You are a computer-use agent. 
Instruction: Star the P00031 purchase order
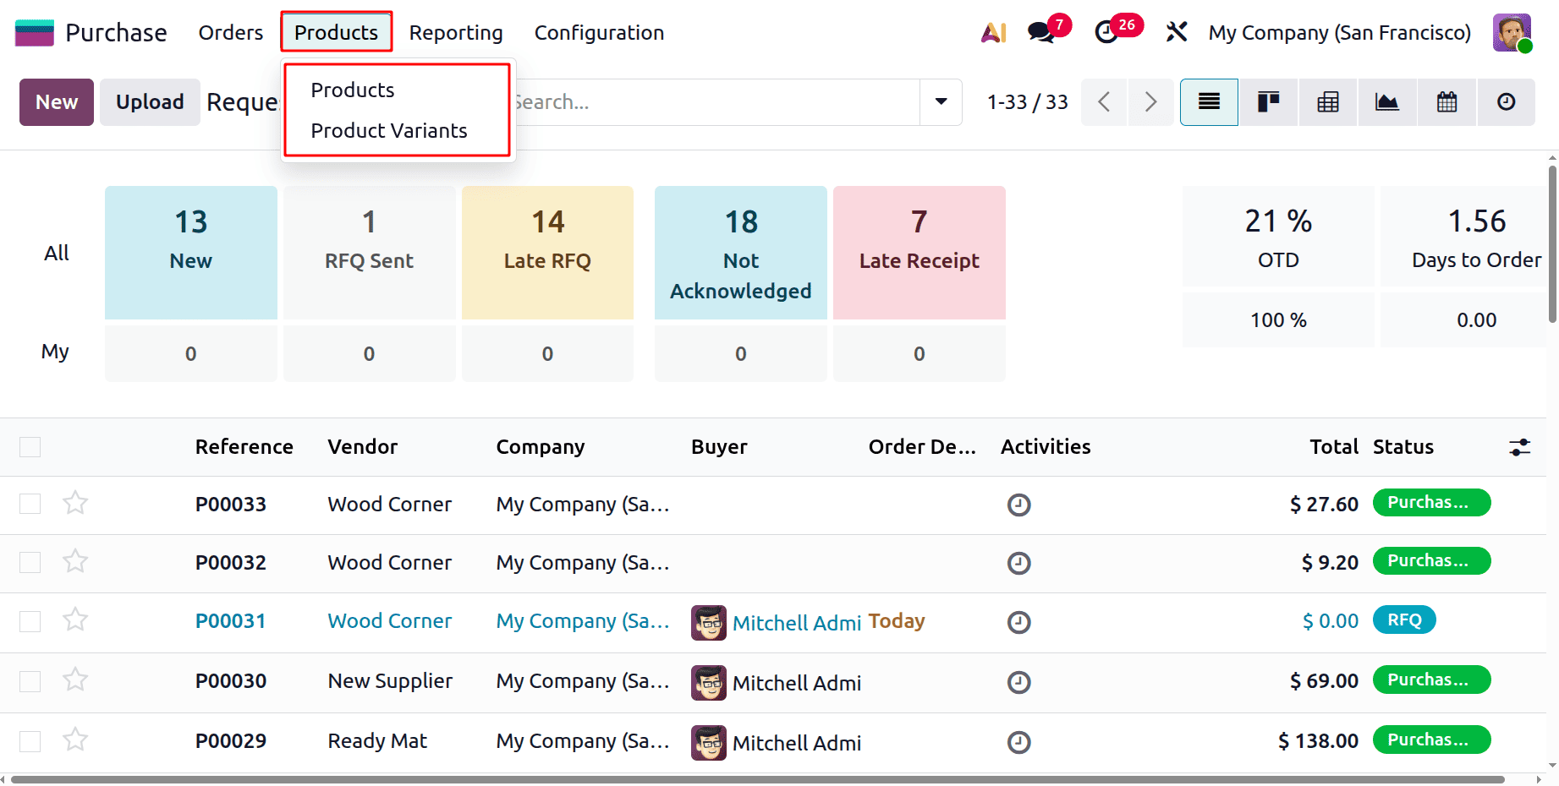pyautogui.click(x=74, y=620)
